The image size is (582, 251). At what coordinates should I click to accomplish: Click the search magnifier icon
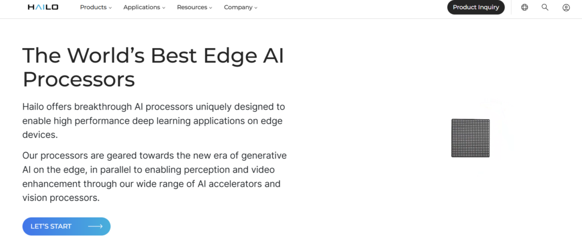point(545,7)
